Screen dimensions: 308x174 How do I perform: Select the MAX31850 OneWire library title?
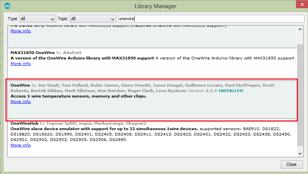pyautogui.click(x=33, y=53)
